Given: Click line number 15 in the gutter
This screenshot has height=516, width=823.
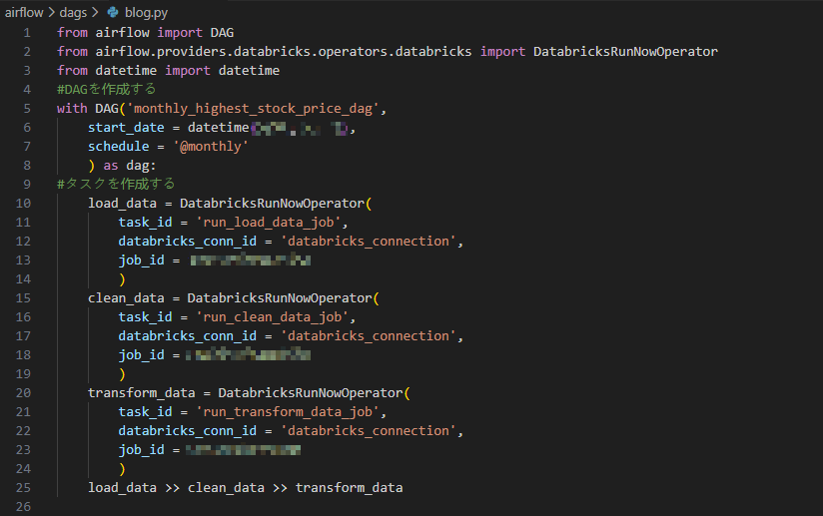Looking at the screenshot, I should [x=23, y=297].
